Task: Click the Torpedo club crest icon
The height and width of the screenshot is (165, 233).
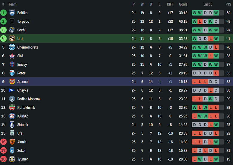Action: [12, 22]
